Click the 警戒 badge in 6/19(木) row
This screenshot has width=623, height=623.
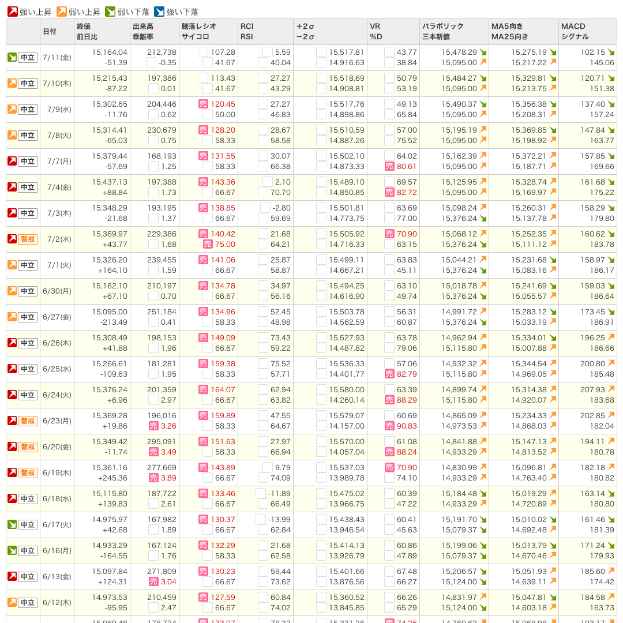28,473
